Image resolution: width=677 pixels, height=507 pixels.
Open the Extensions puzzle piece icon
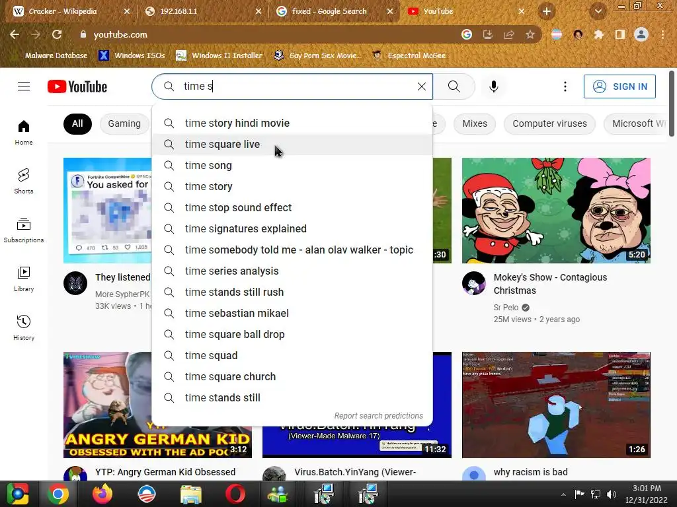pyautogui.click(x=599, y=34)
